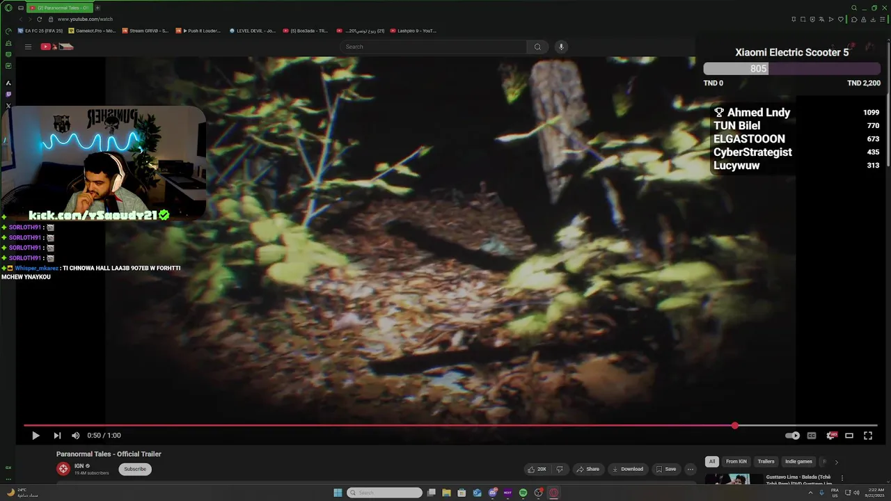
Task: Go to the YouTube home logo
Action: (57, 47)
